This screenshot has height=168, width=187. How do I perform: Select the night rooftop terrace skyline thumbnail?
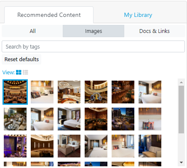tap(123, 119)
